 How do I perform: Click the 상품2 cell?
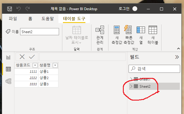[48, 78]
